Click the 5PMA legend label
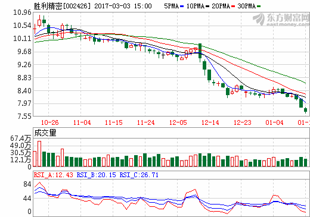 [x=172, y=6]
